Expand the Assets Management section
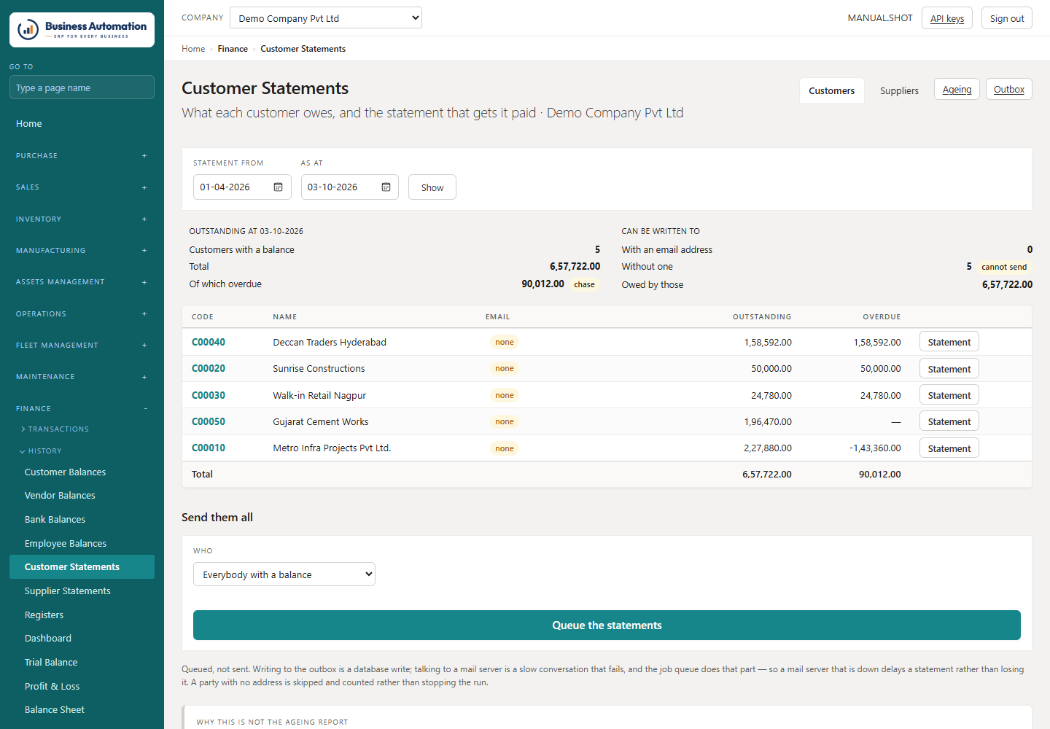The height and width of the screenshot is (729, 1050). pyautogui.click(x=82, y=282)
